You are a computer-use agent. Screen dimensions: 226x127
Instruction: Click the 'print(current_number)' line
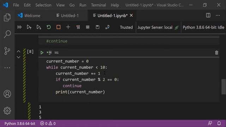point(80,92)
